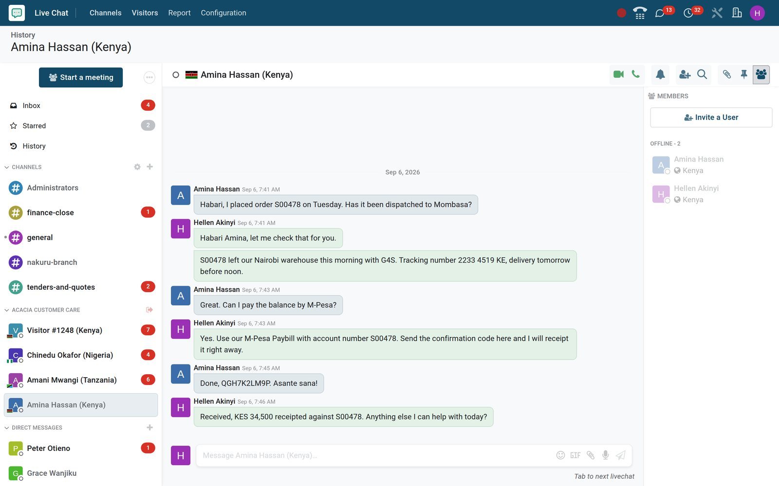
Task: Open the Inbox mailbox
Action: tap(81, 105)
